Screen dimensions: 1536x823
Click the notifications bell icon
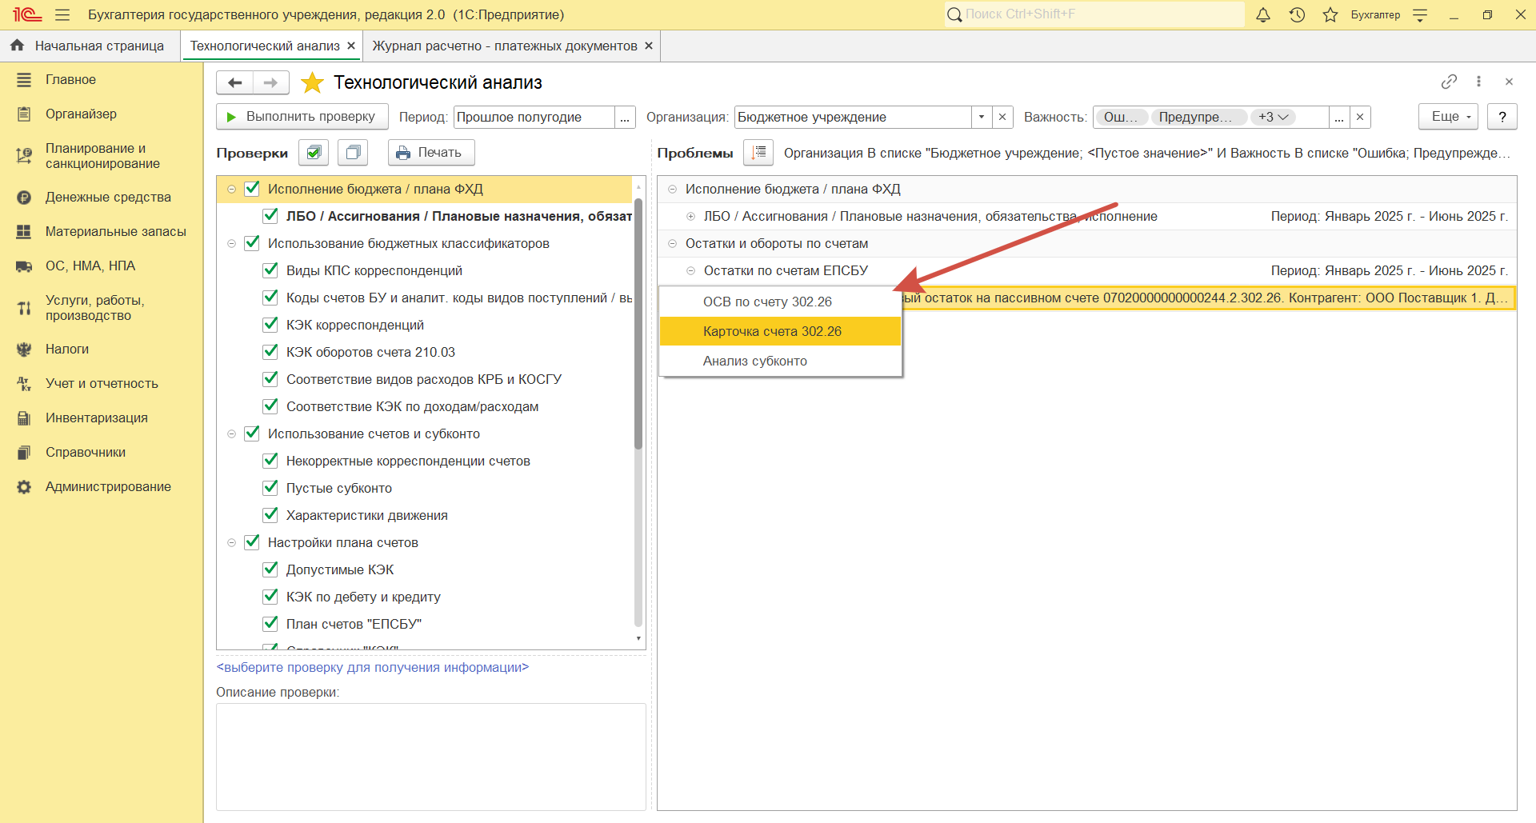1263,15
